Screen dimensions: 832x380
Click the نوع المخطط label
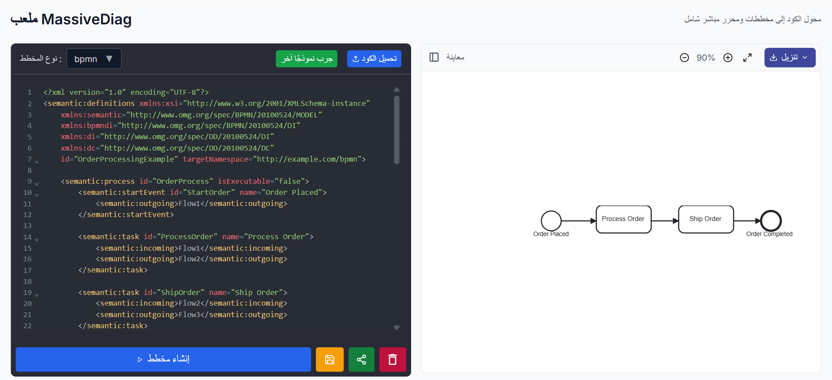pos(41,58)
